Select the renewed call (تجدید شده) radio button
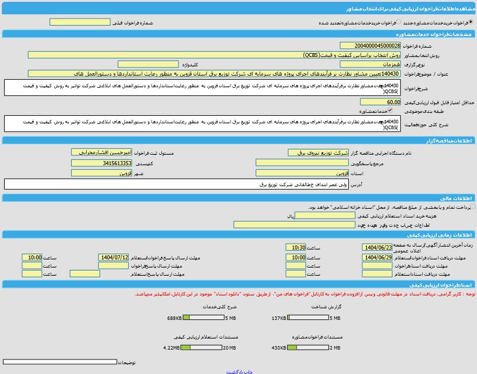 point(399,22)
